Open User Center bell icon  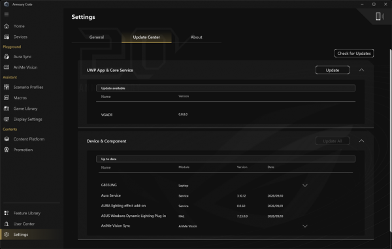[7, 224]
